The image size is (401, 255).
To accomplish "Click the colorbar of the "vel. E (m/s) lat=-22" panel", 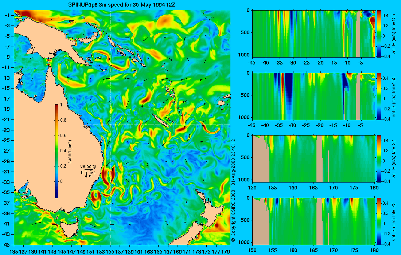I will coord(379,159).
